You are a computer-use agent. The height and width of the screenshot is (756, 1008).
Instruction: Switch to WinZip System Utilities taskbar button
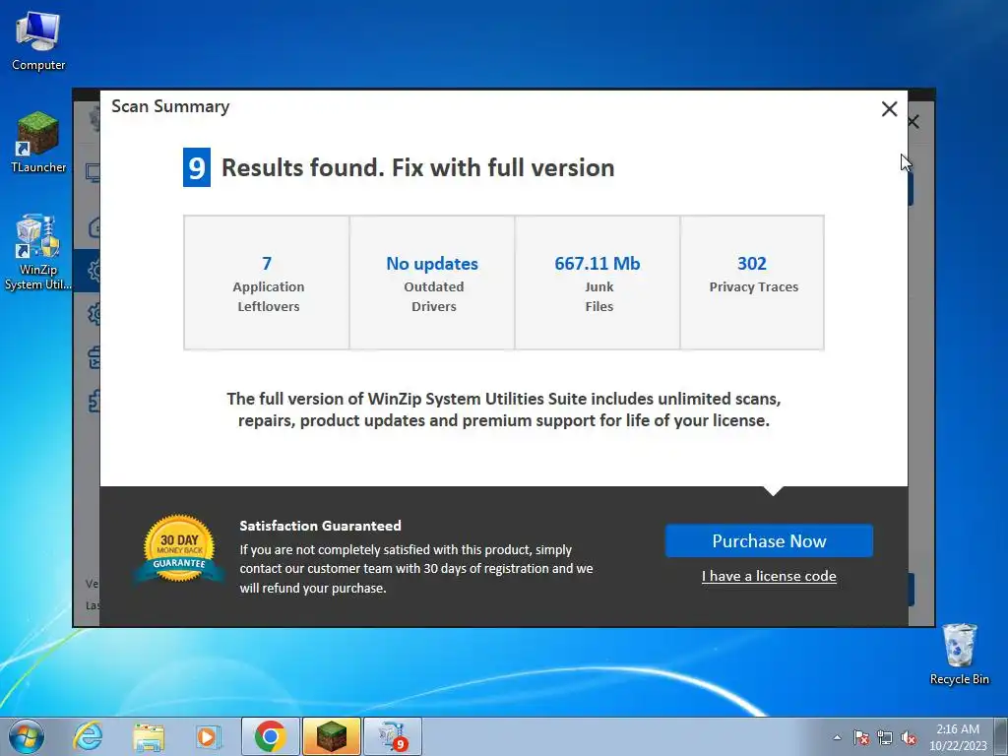[393, 736]
